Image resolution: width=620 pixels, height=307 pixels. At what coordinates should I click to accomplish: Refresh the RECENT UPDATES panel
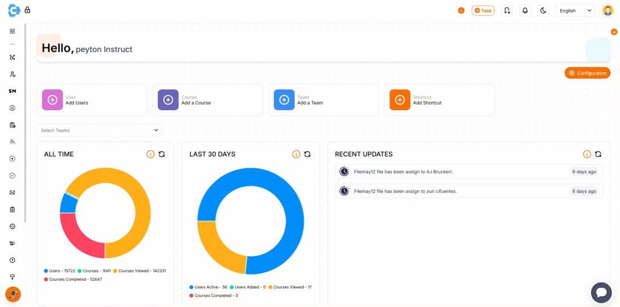click(x=598, y=154)
